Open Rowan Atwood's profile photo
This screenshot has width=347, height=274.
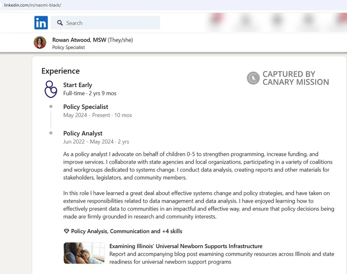(40, 42)
